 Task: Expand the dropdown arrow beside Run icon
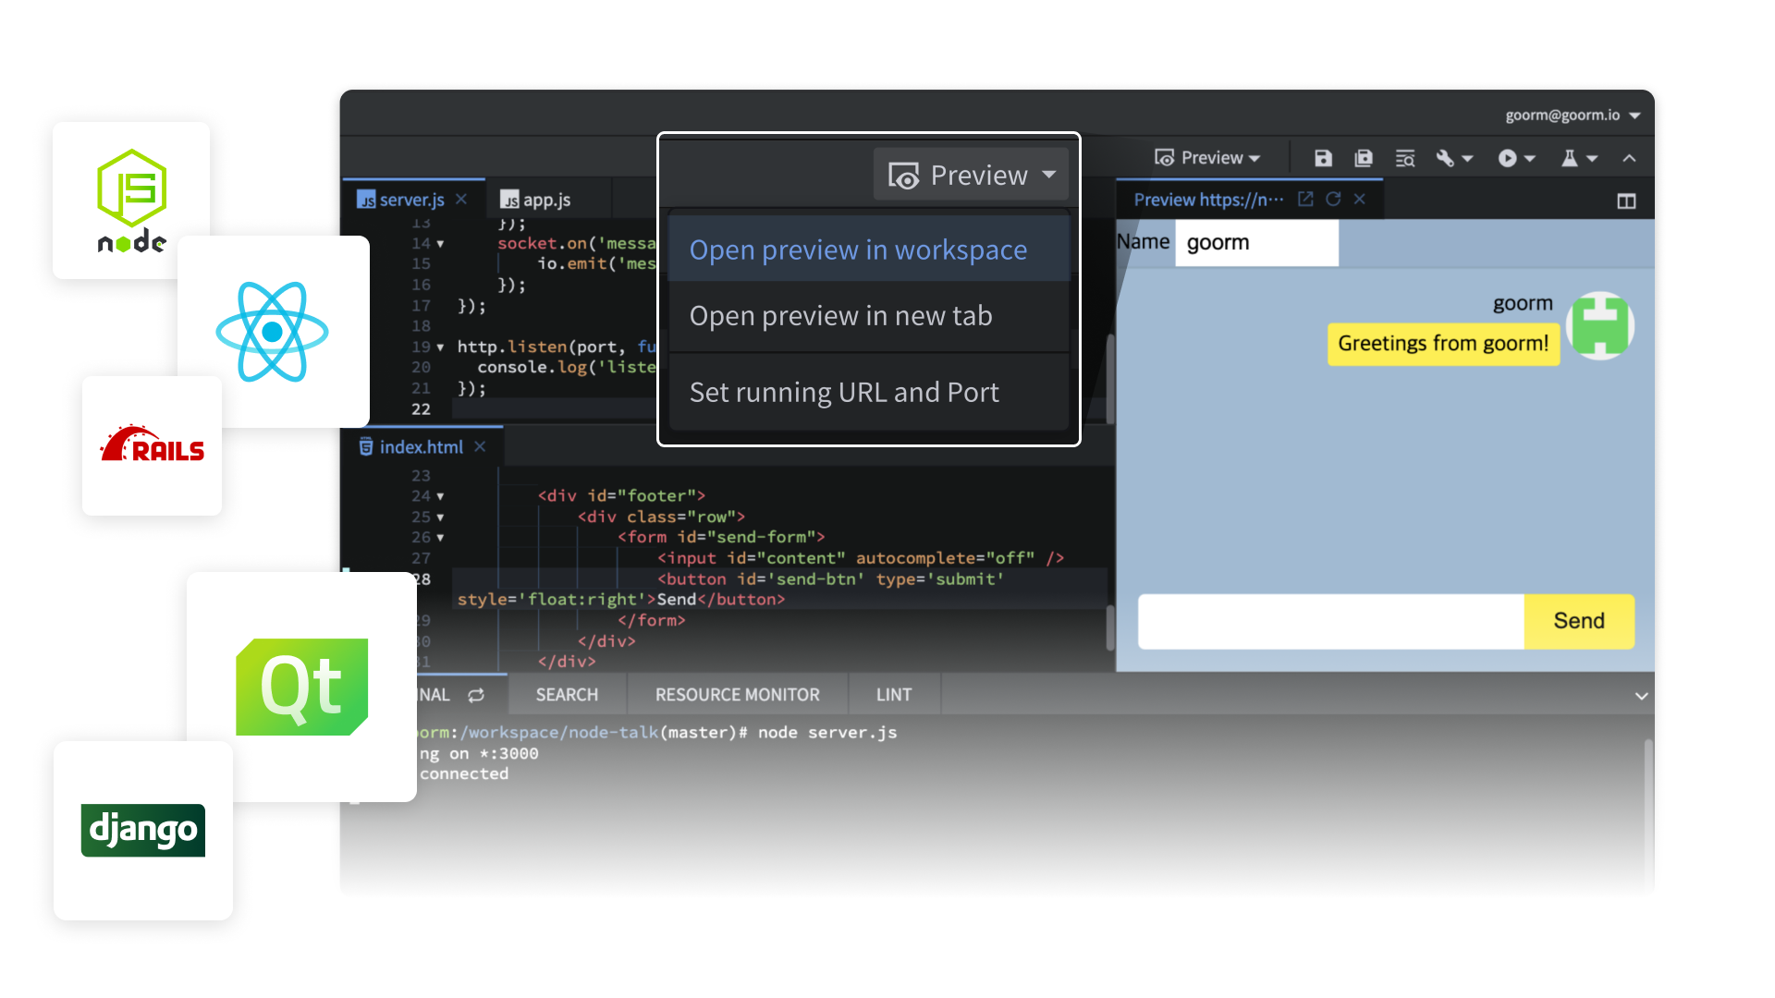(1529, 159)
